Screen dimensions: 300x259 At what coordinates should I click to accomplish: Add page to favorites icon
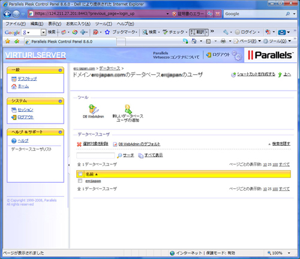(x=17, y=41)
